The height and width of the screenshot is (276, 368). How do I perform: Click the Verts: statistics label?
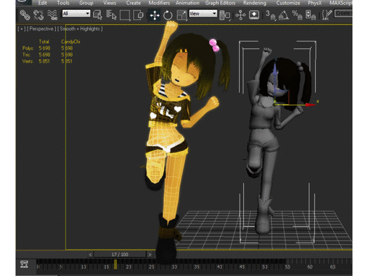(x=28, y=62)
